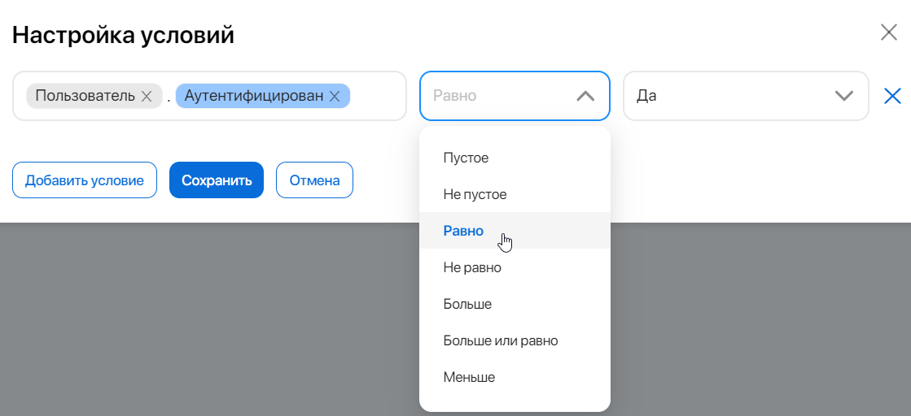Choose Пустое from the operator list

(x=466, y=158)
